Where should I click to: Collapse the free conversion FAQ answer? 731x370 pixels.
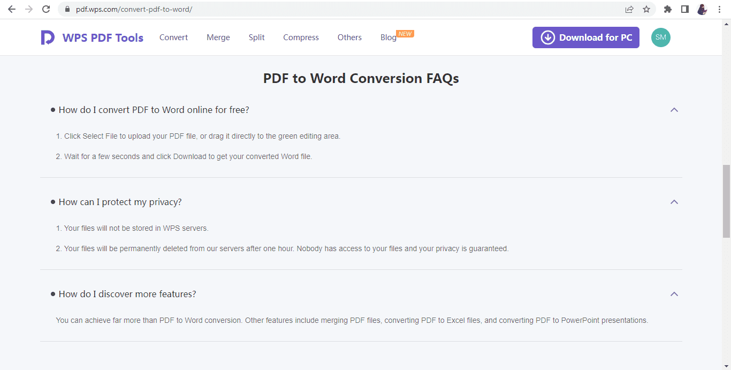tap(674, 109)
